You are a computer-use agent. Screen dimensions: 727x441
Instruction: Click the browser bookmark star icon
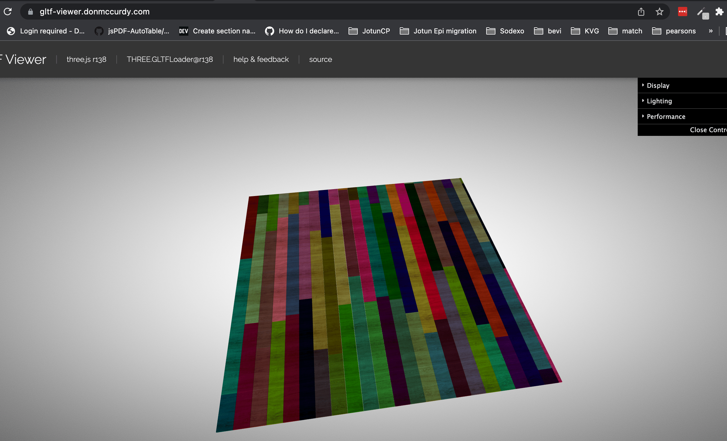coord(660,12)
